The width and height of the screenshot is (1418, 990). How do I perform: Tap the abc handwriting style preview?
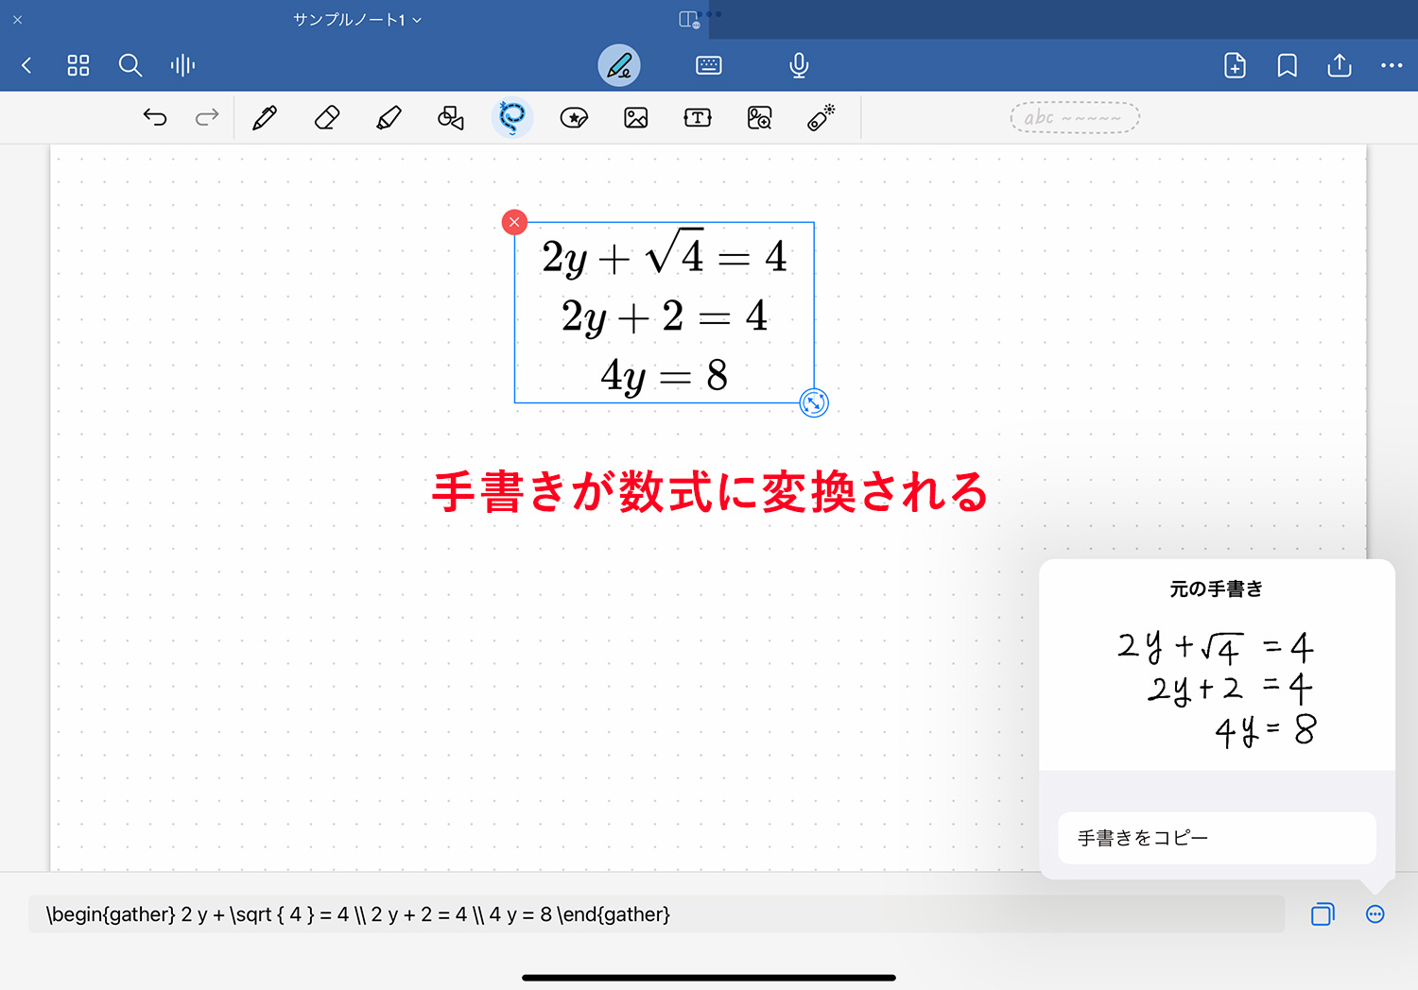pos(1075,117)
